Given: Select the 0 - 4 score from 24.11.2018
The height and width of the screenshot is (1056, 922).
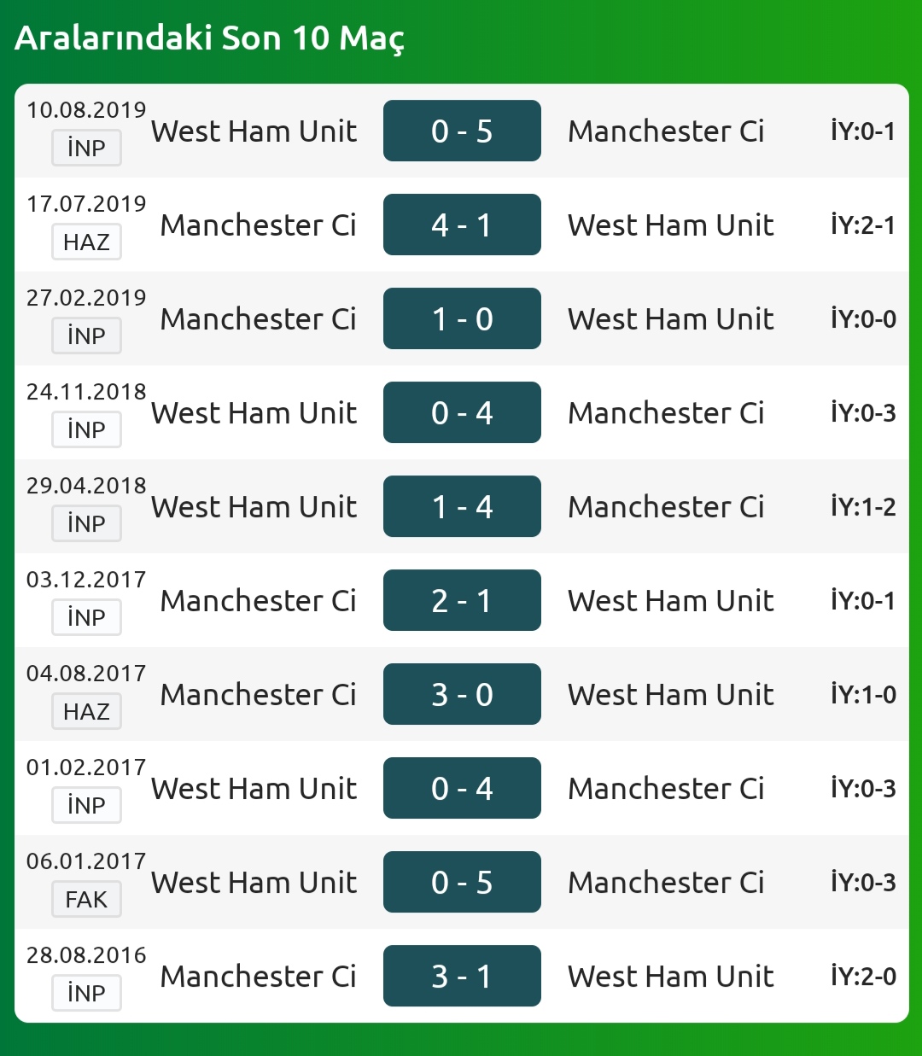Looking at the screenshot, I should pyautogui.click(x=462, y=412).
